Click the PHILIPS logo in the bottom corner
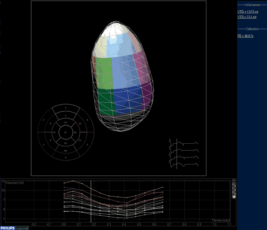 tap(8, 228)
